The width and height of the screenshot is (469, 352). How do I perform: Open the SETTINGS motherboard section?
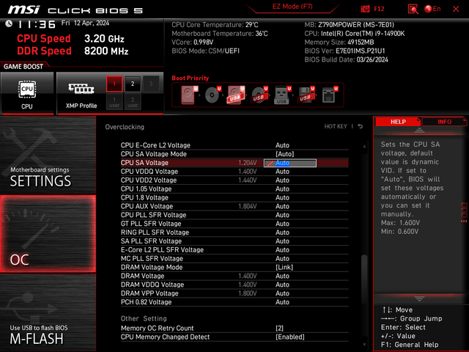coord(48,155)
